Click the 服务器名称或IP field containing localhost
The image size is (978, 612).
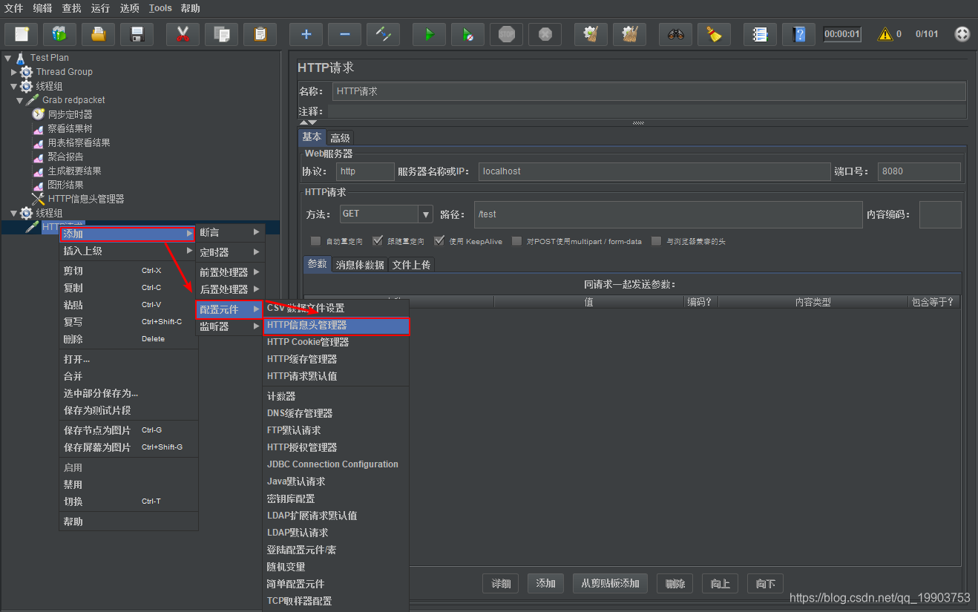[654, 171]
